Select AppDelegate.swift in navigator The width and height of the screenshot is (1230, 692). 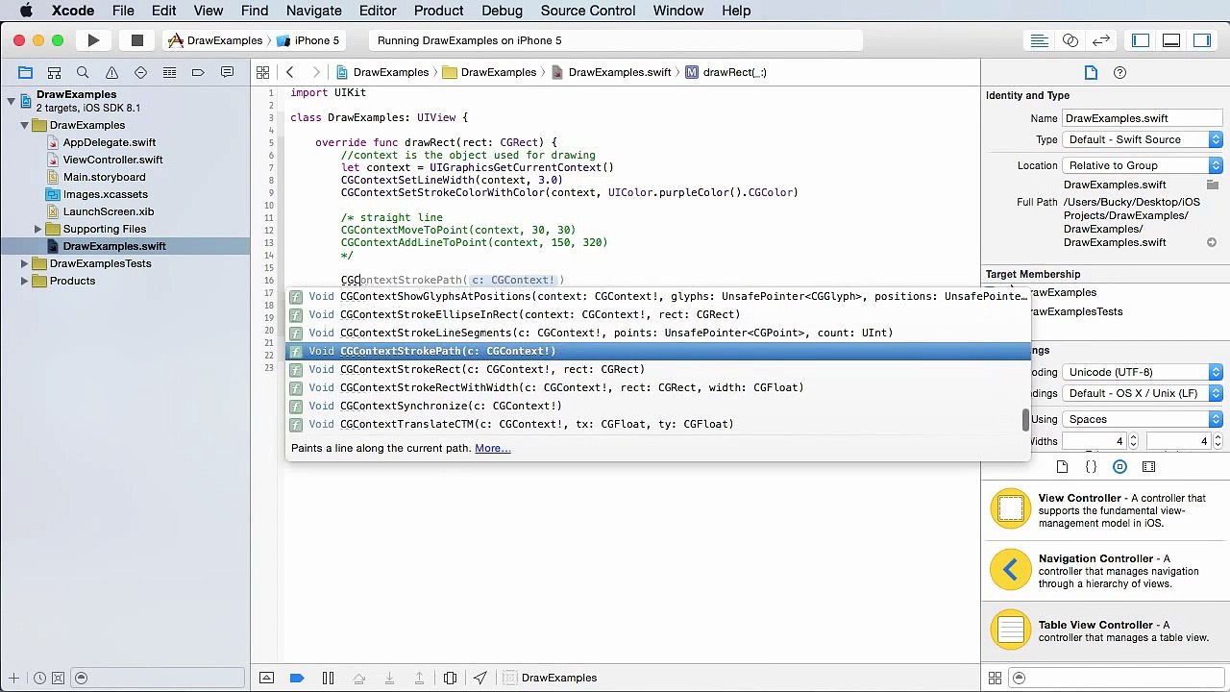tap(109, 142)
